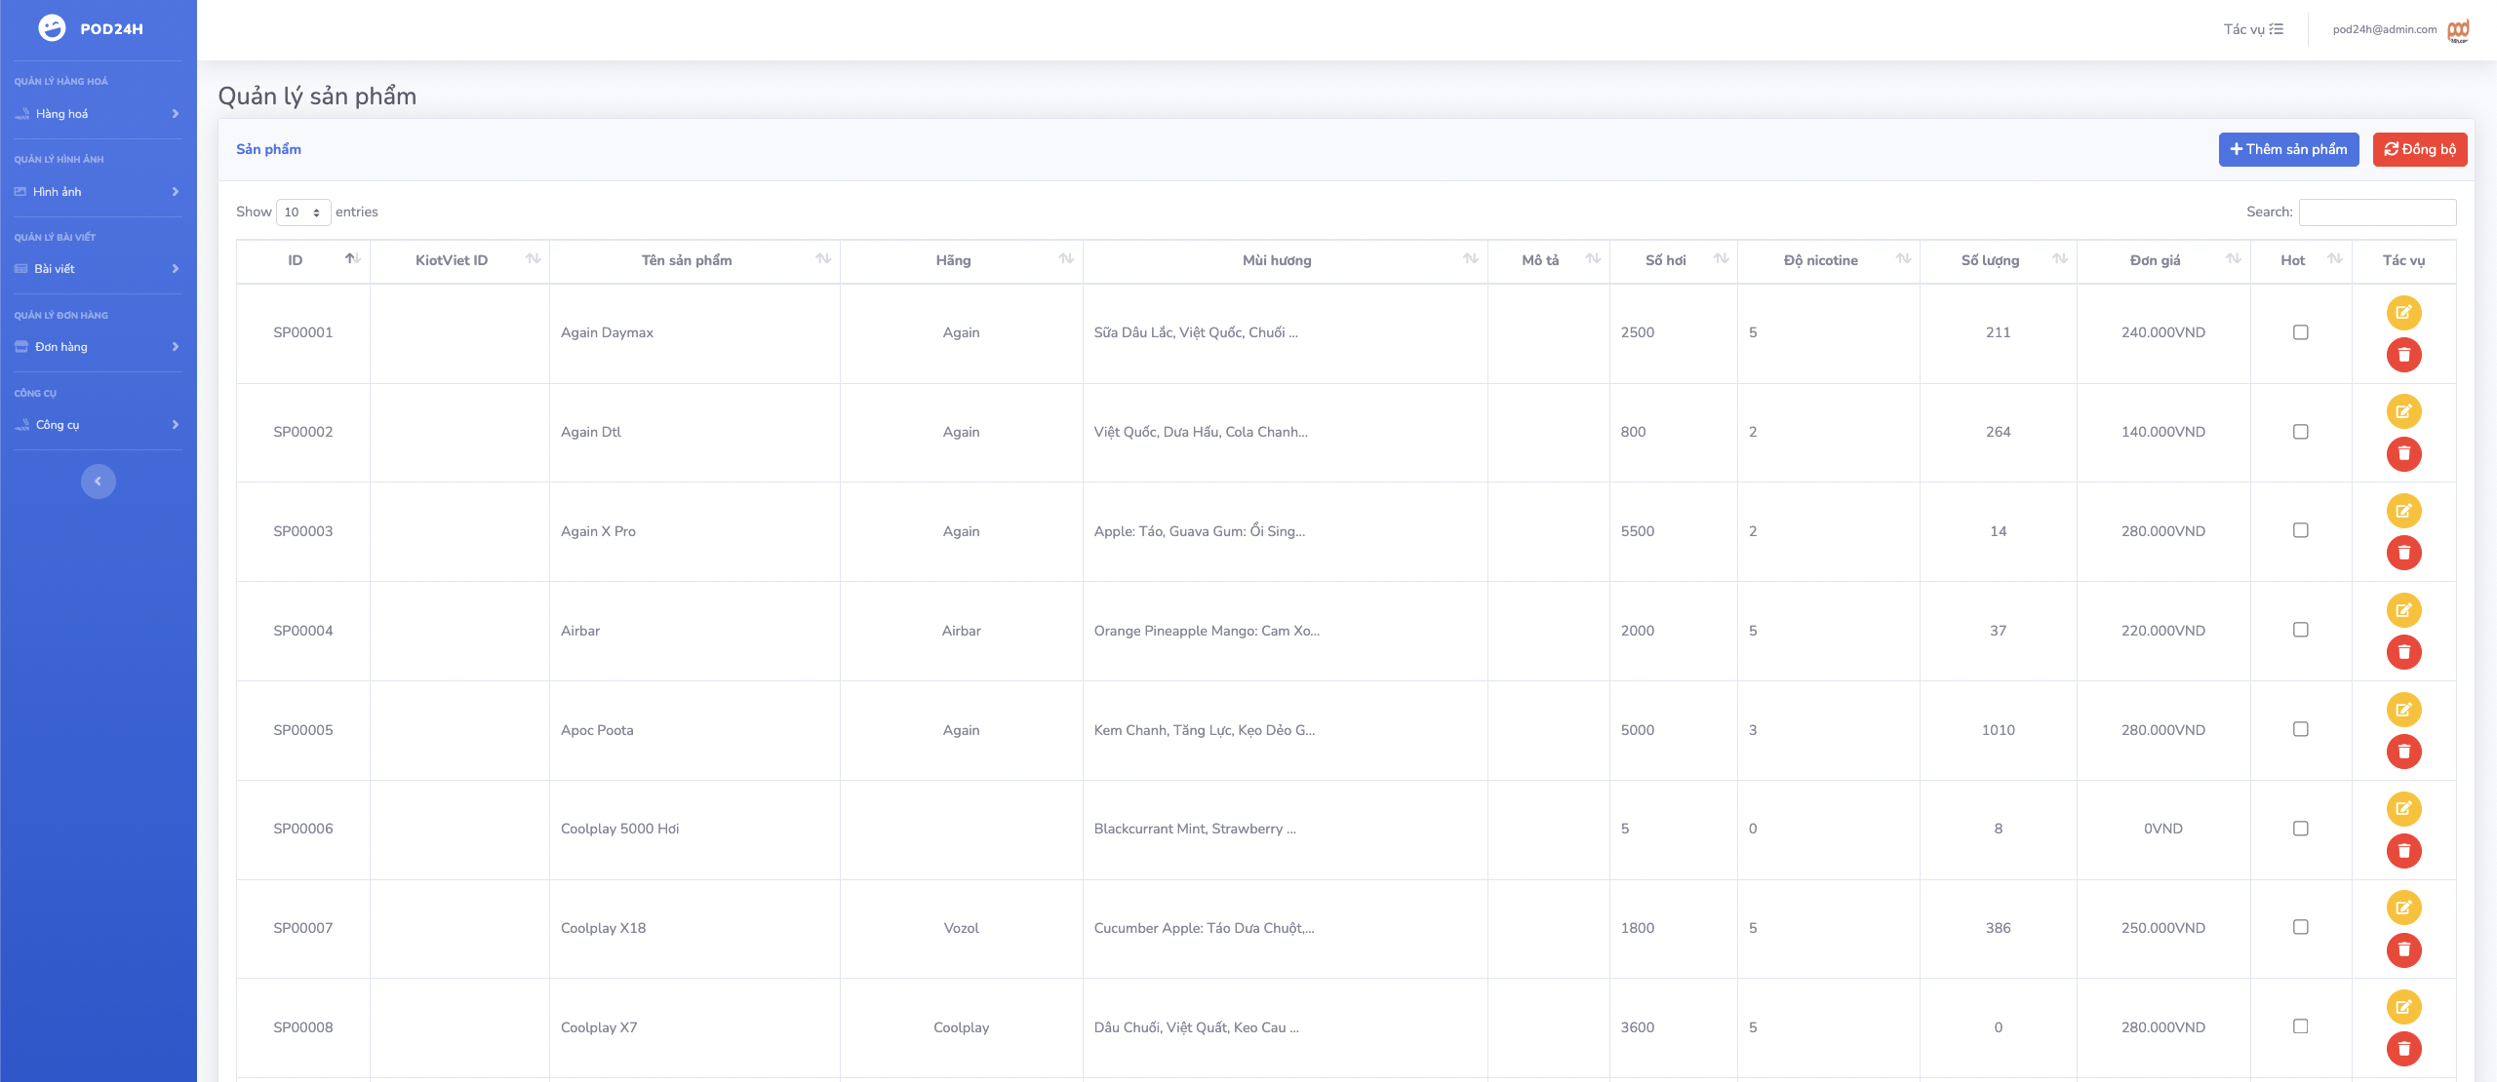Click the red Đồng bộ button
Viewport: 2497px width, 1082px height.
pyautogui.click(x=2420, y=149)
